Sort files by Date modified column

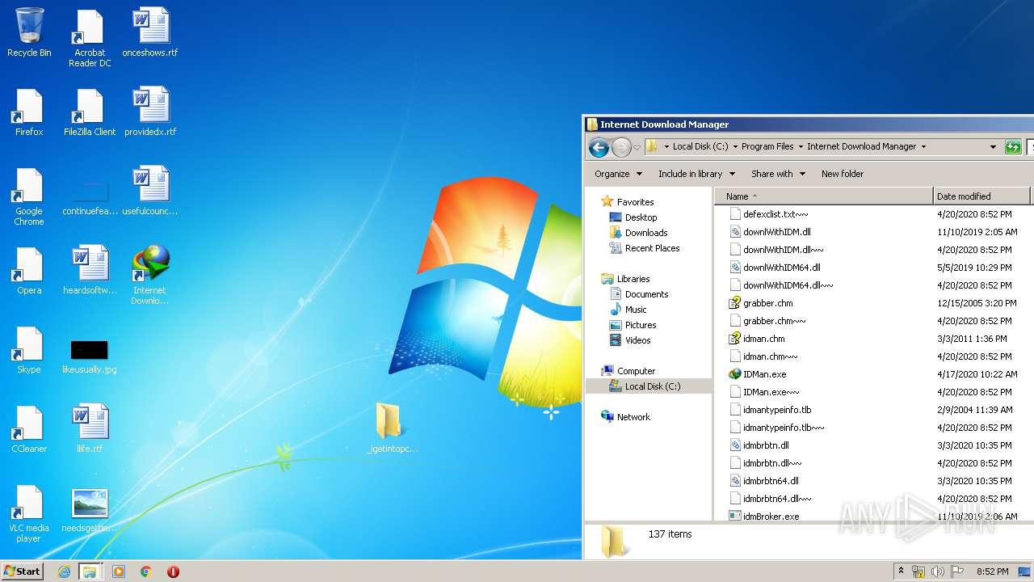981,196
